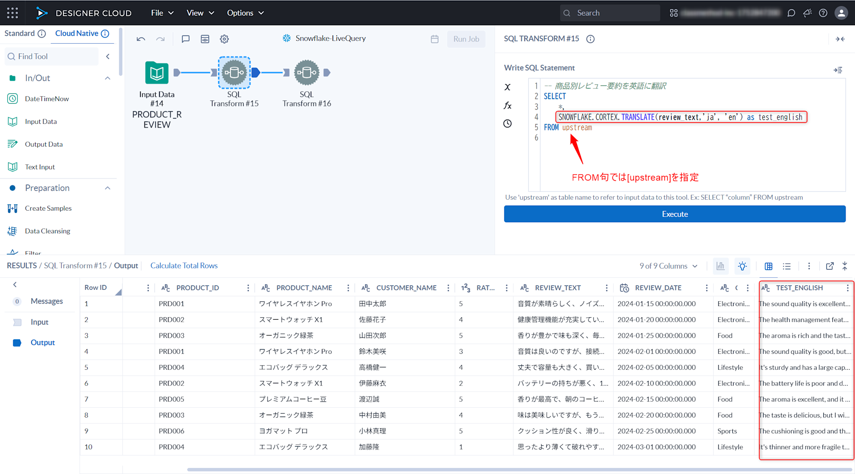
Task: Open the chat bubble icon in header
Action: coord(791,13)
